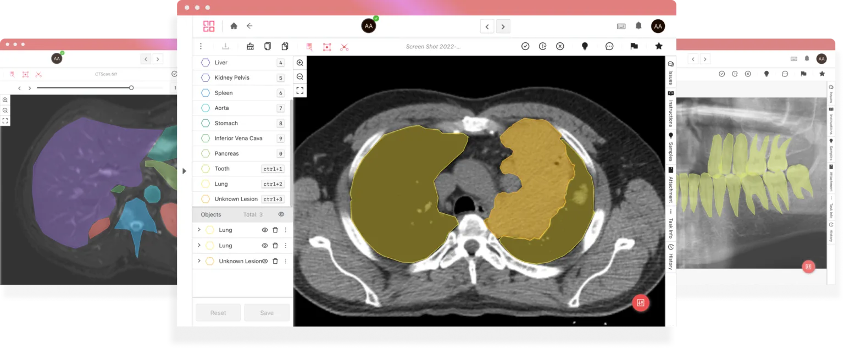The width and height of the screenshot is (844, 349).
Task: Hide the first Lung object
Action: pyautogui.click(x=264, y=230)
